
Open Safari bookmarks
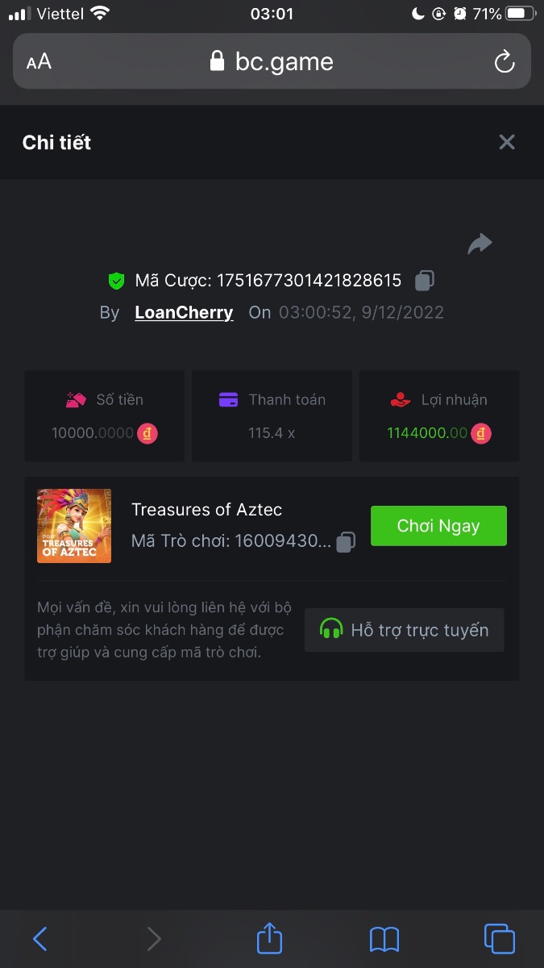coord(384,938)
